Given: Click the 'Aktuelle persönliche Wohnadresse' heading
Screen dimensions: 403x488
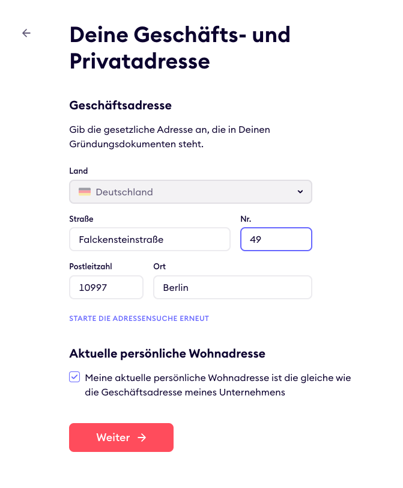Looking at the screenshot, I should (168, 353).
